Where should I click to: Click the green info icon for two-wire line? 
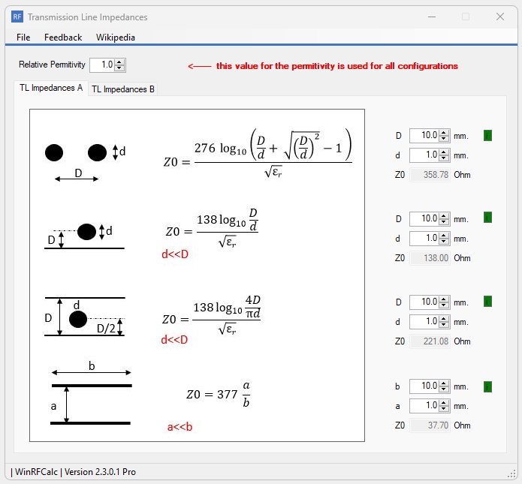(x=487, y=136)
